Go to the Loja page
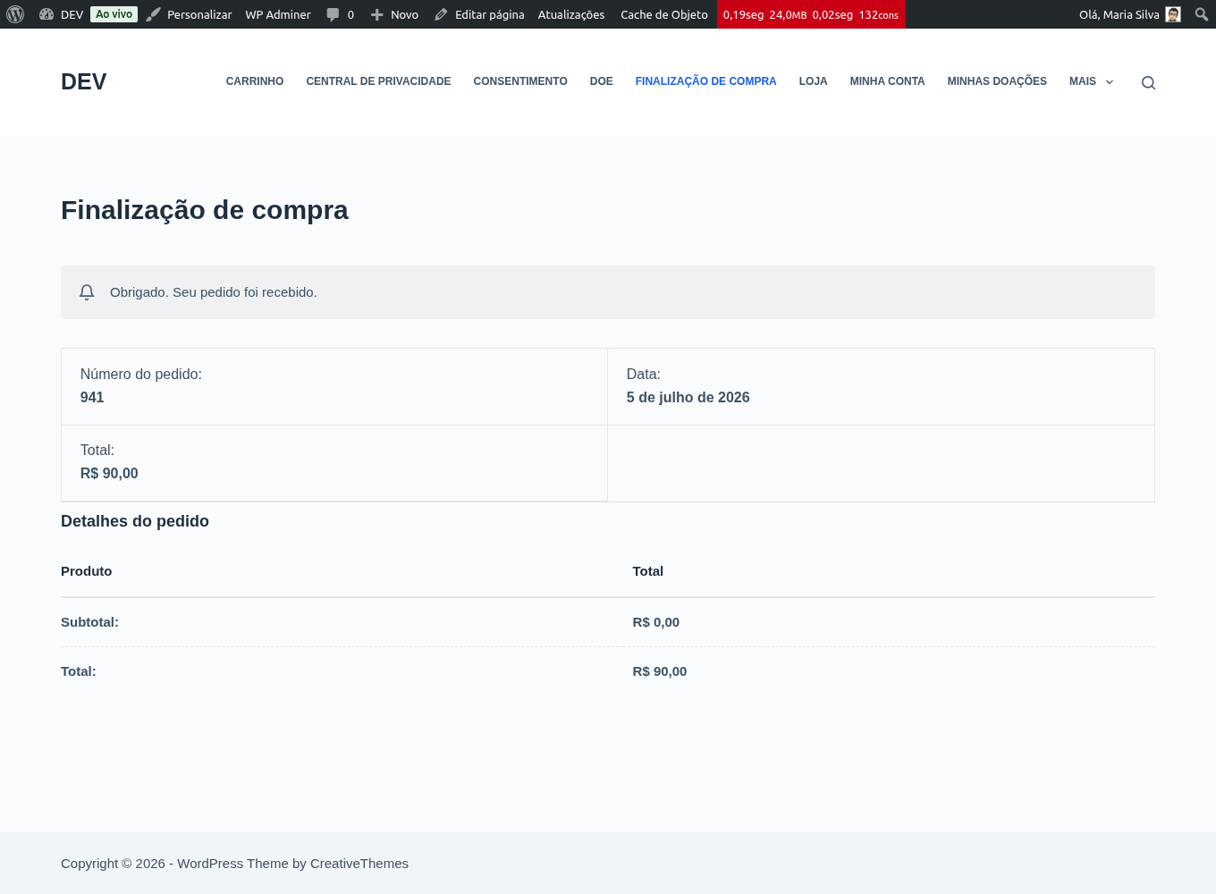Viewport: 1216px width, 894px height. tap(813, 81)
